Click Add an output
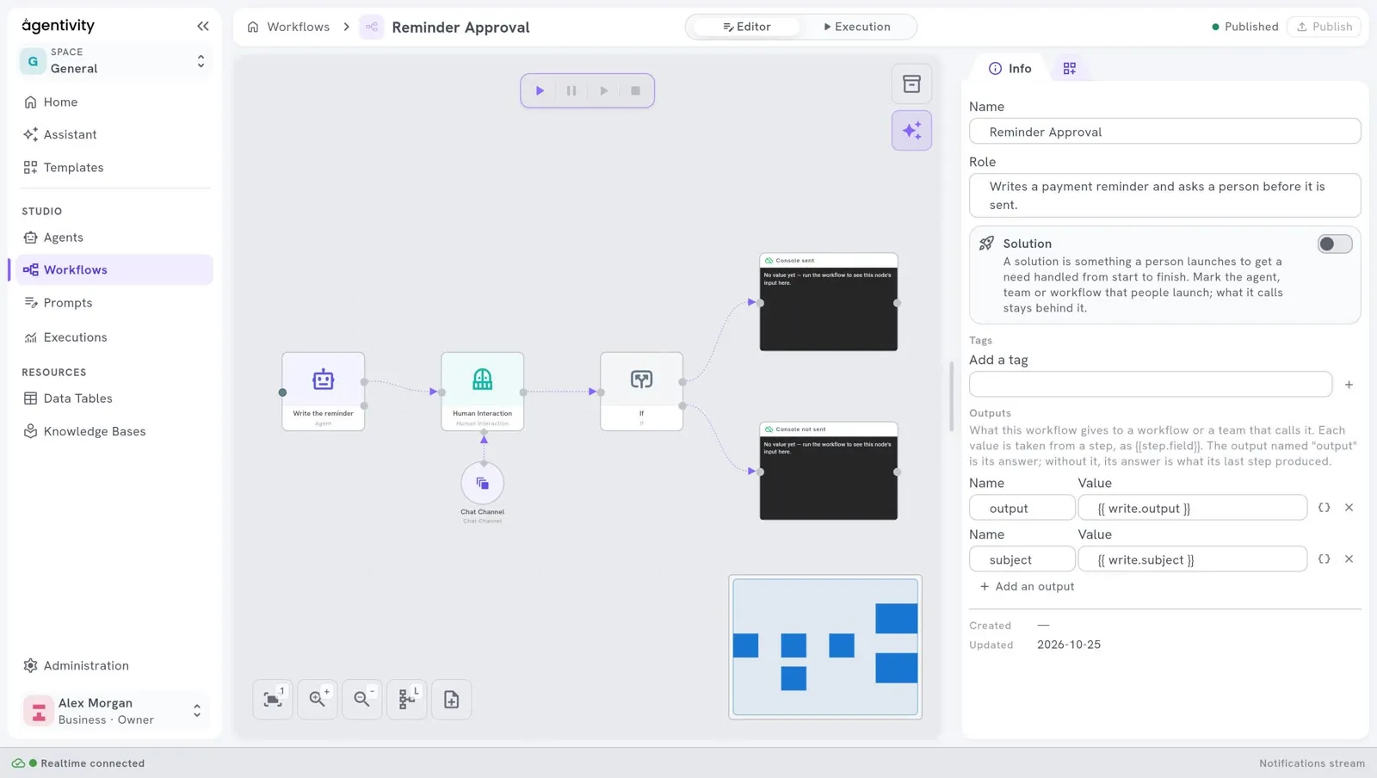 click(1027, 587)
